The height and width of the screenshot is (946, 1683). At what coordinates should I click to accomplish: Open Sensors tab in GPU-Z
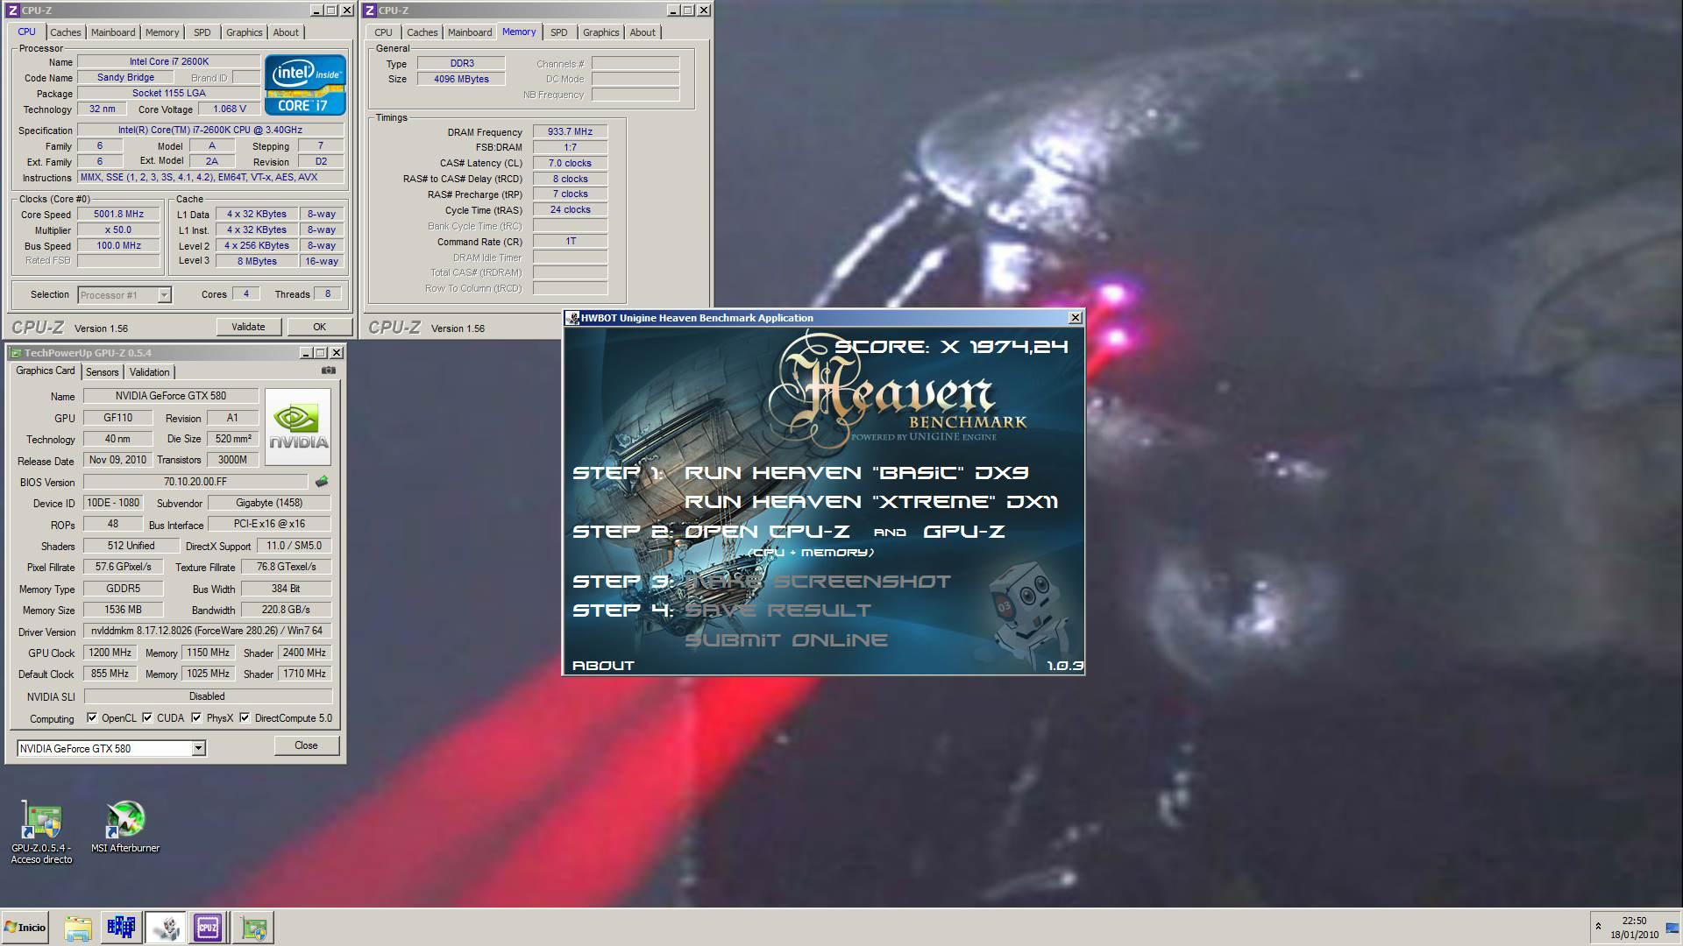tap(102, 372)
